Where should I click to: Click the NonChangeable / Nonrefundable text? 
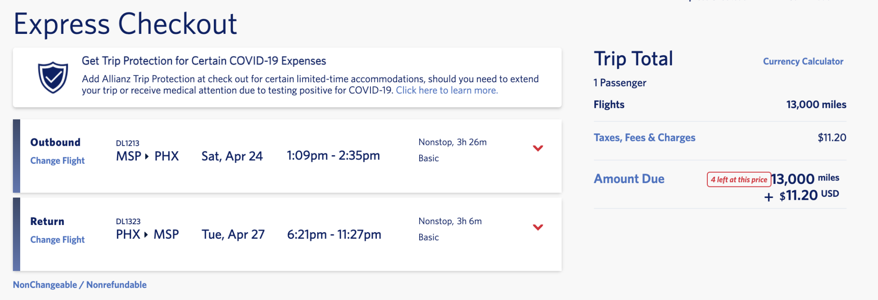(x=80, y=285)
